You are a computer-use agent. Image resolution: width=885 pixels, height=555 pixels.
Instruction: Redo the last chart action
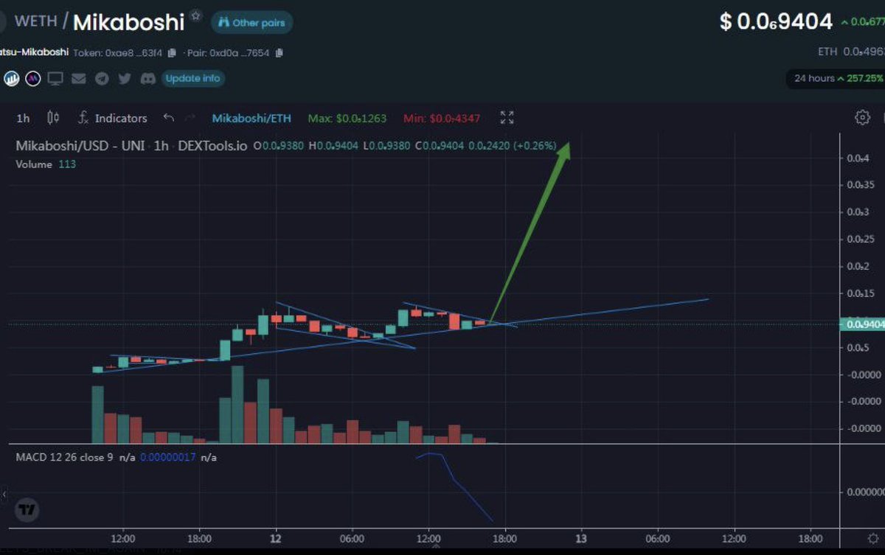coord(190,118)
